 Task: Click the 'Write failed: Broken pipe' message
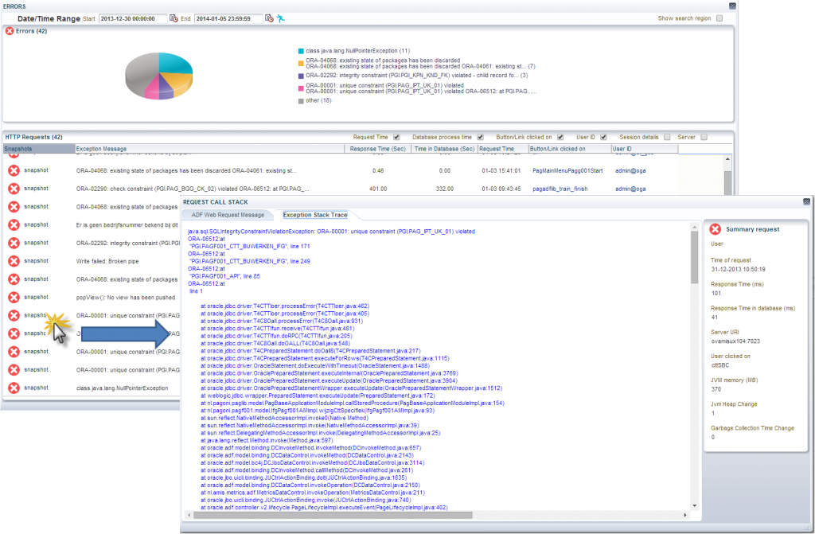(107, 261)
